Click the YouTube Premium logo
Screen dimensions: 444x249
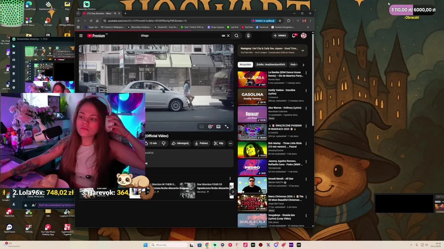(96, 36)
